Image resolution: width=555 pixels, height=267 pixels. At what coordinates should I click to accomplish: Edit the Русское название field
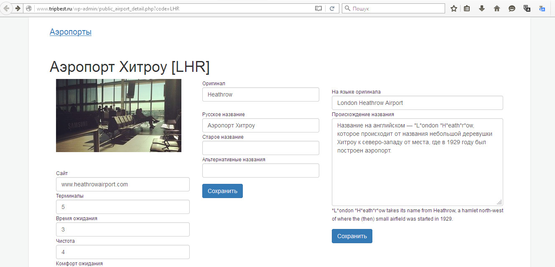261,125
